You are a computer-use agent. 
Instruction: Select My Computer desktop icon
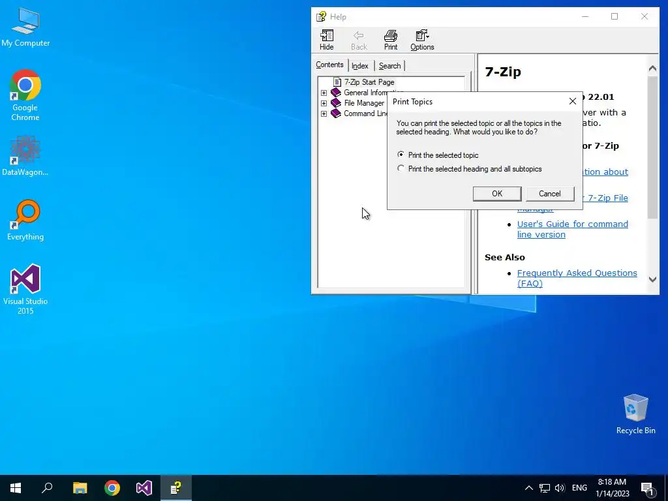click(x=25, y=27)
